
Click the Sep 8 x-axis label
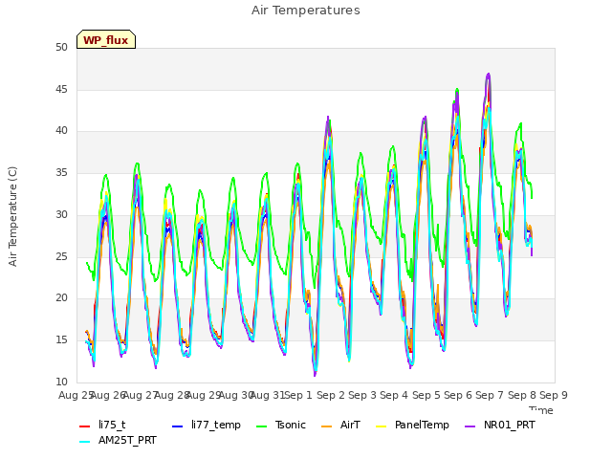(x=522, y=395)
